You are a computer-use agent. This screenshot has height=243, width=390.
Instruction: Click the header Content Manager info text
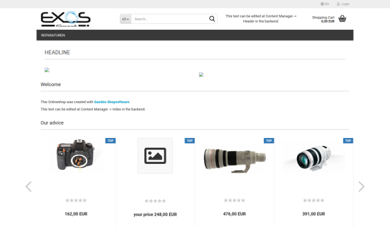pos(261,19)
